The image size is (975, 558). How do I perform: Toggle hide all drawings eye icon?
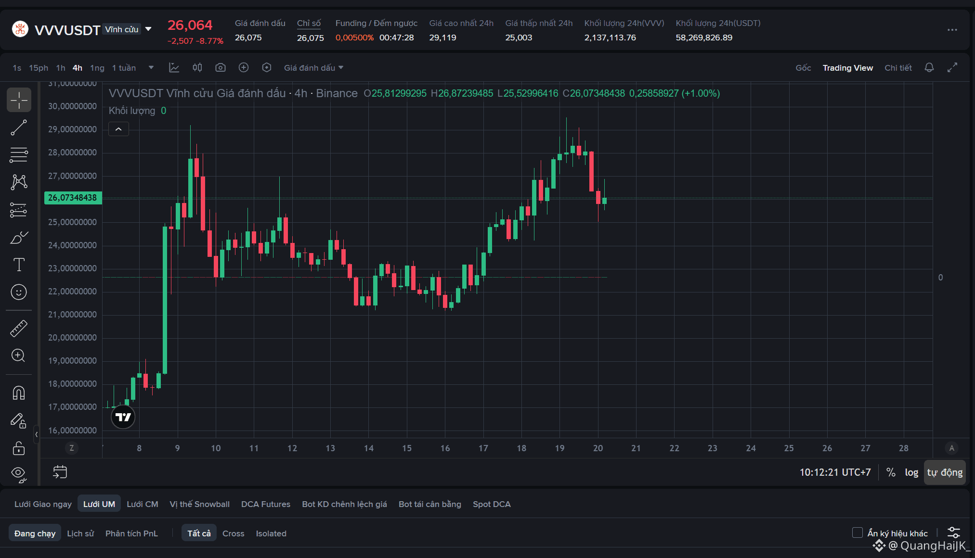pyautogui.click(x=19, y=475)
